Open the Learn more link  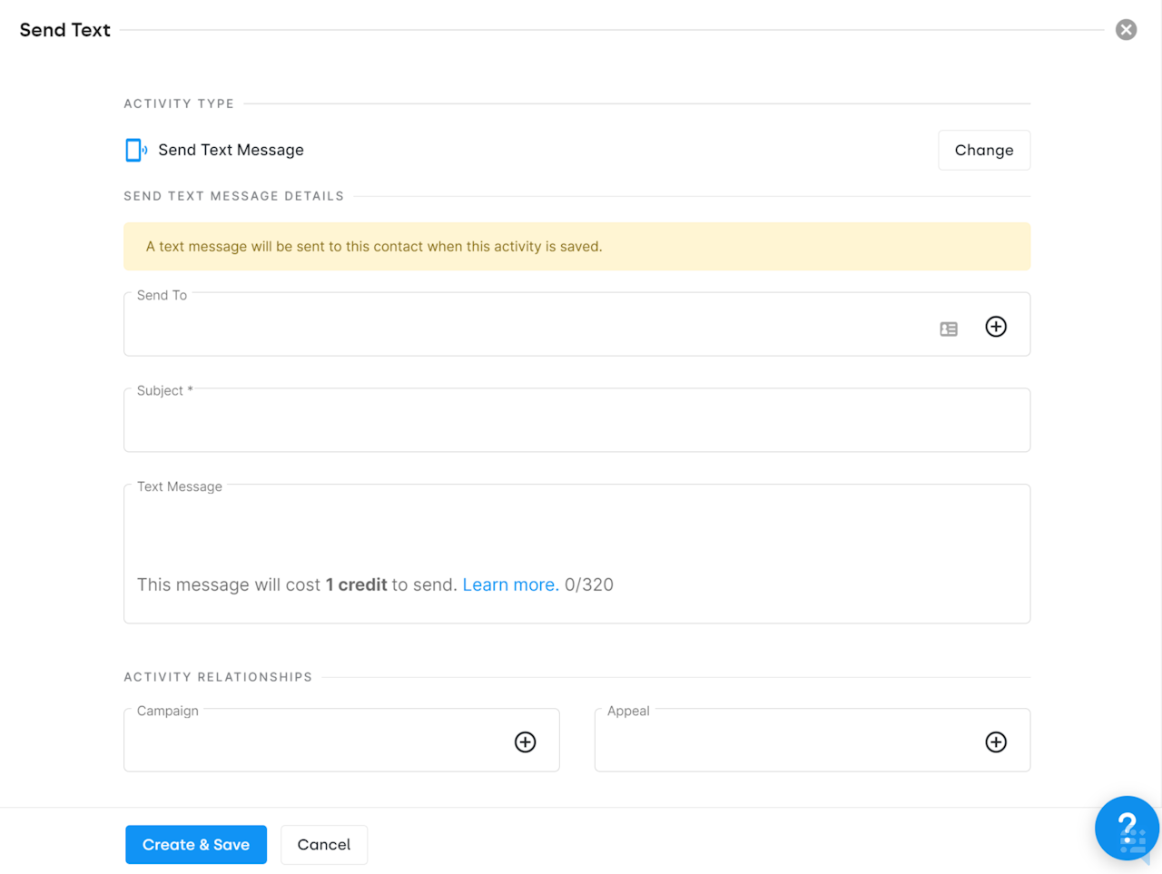(x=509, y=584)
